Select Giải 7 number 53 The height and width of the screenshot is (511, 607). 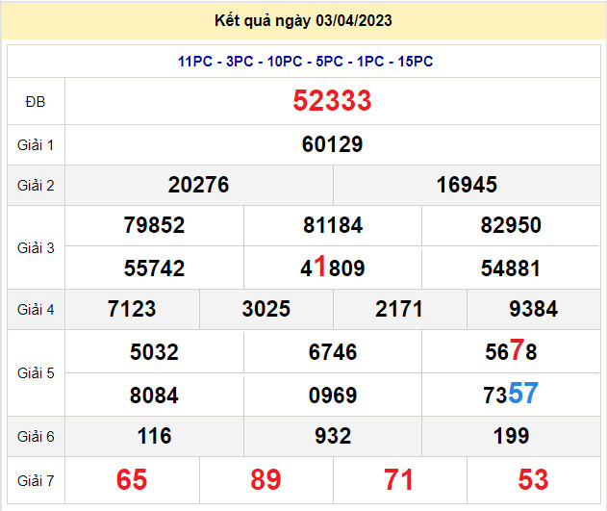[534, 479]
